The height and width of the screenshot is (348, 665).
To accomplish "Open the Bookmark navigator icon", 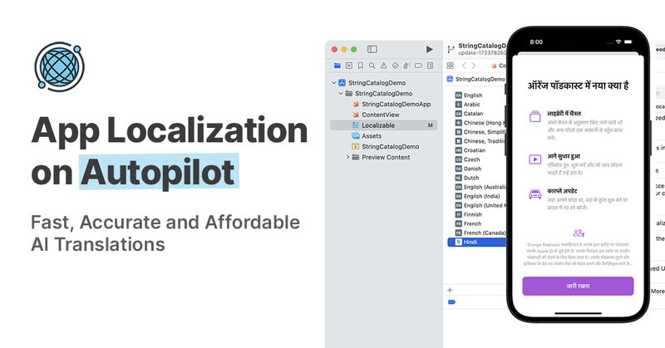I will pos(361,66).
